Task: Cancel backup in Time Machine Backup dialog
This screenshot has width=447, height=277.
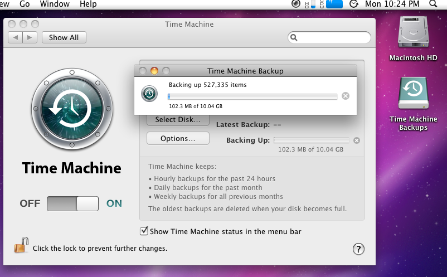Action: (346, 96)
